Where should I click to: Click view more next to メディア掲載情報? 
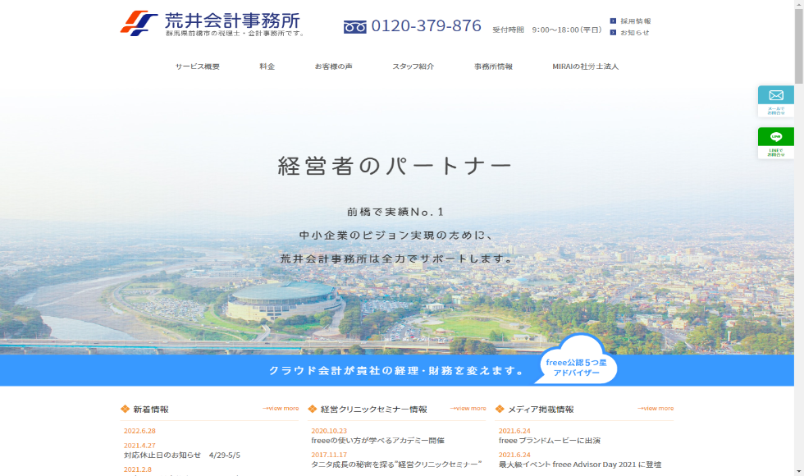click(656, 408)
